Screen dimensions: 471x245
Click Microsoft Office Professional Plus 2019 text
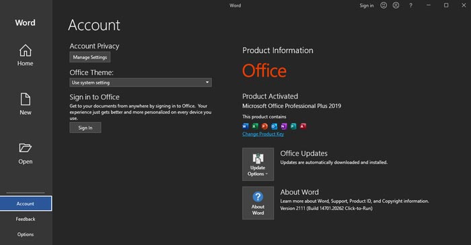pos(291,106)
